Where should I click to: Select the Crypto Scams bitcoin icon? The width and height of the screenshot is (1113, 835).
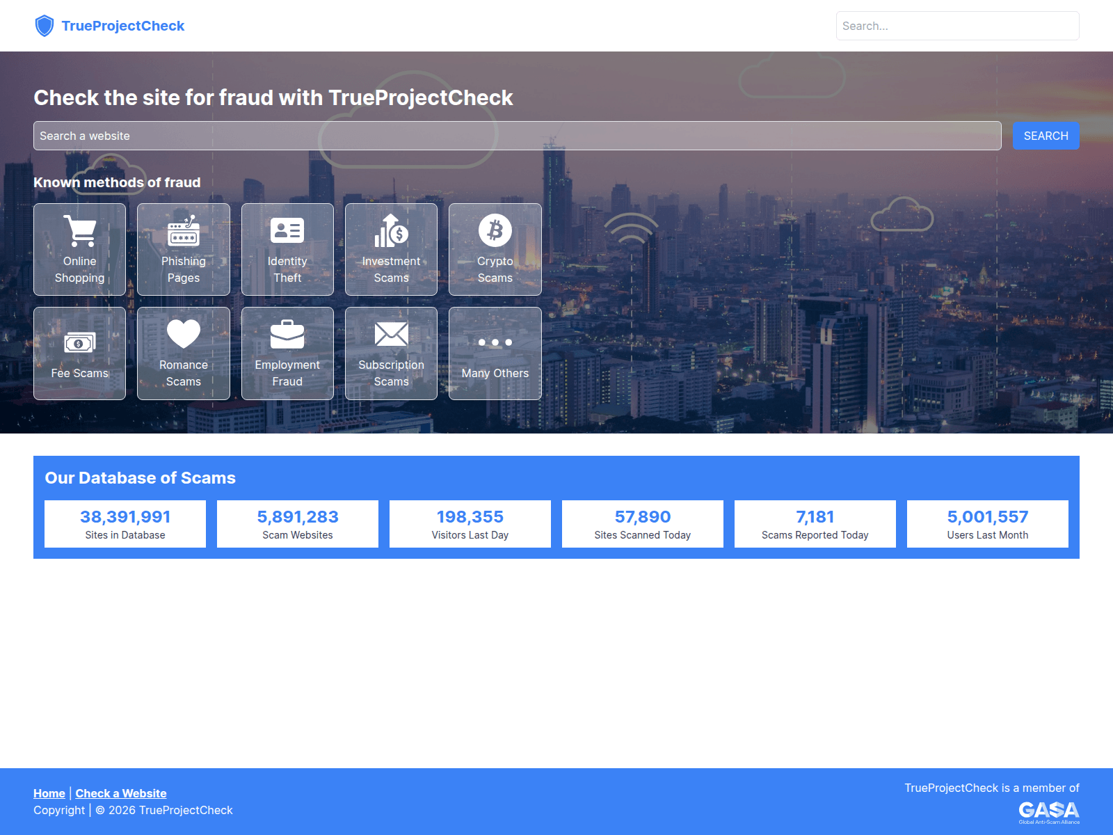[x=495, y=230]
